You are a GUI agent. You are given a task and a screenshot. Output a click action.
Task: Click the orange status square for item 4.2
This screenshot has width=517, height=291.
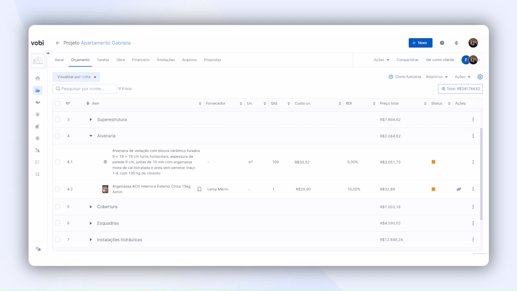[433, 189]
